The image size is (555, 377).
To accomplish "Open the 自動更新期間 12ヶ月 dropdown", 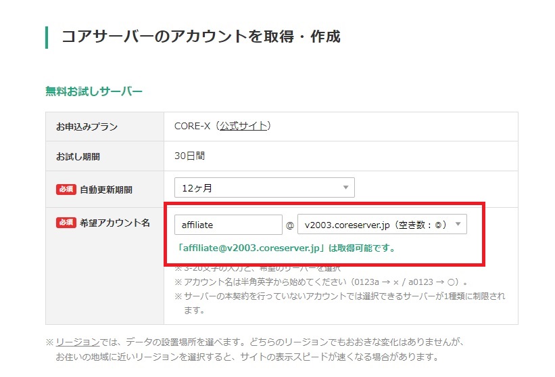I will pos(264,187).
